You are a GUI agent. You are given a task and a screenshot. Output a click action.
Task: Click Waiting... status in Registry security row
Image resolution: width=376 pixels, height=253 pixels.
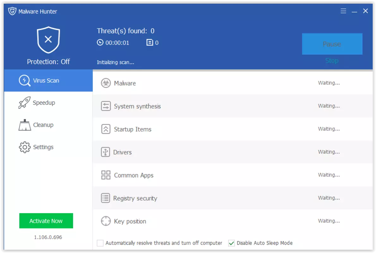(329, 198)
